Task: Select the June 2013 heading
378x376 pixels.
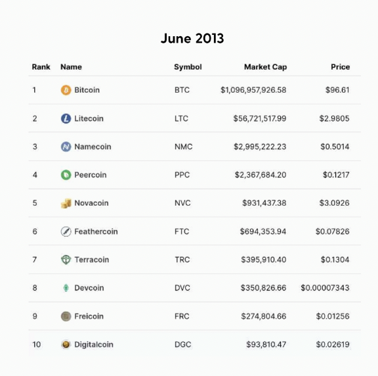Action: (x=192, y=38)
